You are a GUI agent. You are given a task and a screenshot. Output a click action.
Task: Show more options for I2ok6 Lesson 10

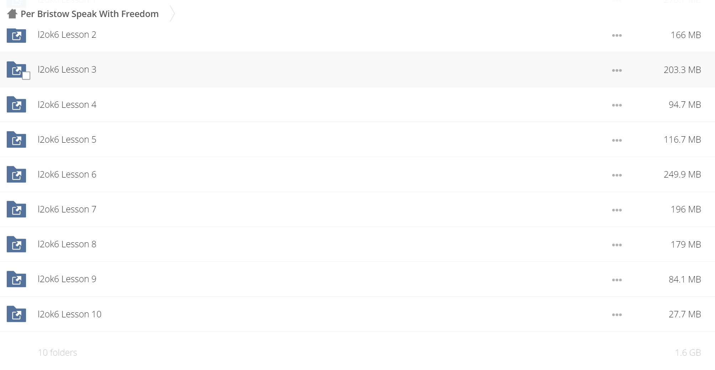[x=617, y=314]
